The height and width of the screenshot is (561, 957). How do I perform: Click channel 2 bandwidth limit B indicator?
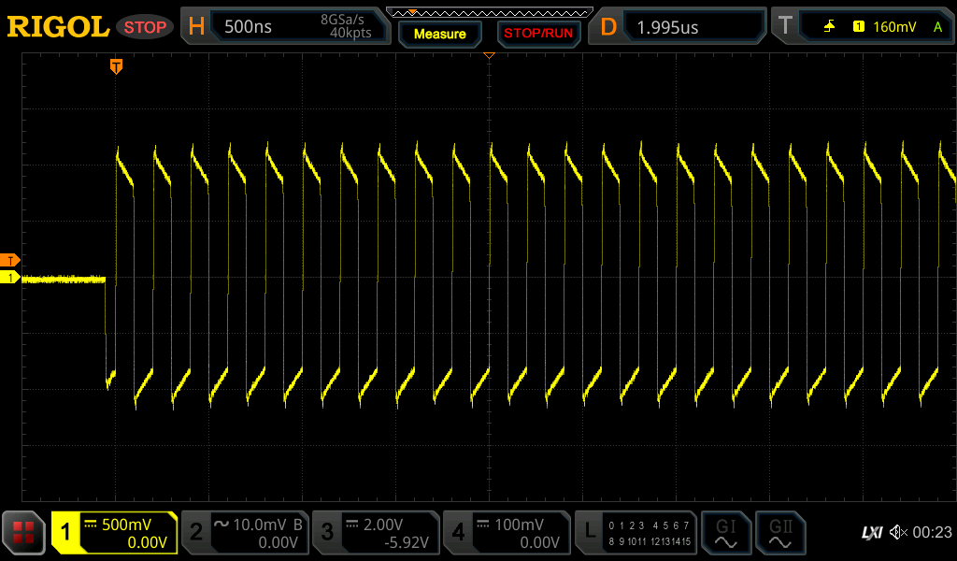298,525
